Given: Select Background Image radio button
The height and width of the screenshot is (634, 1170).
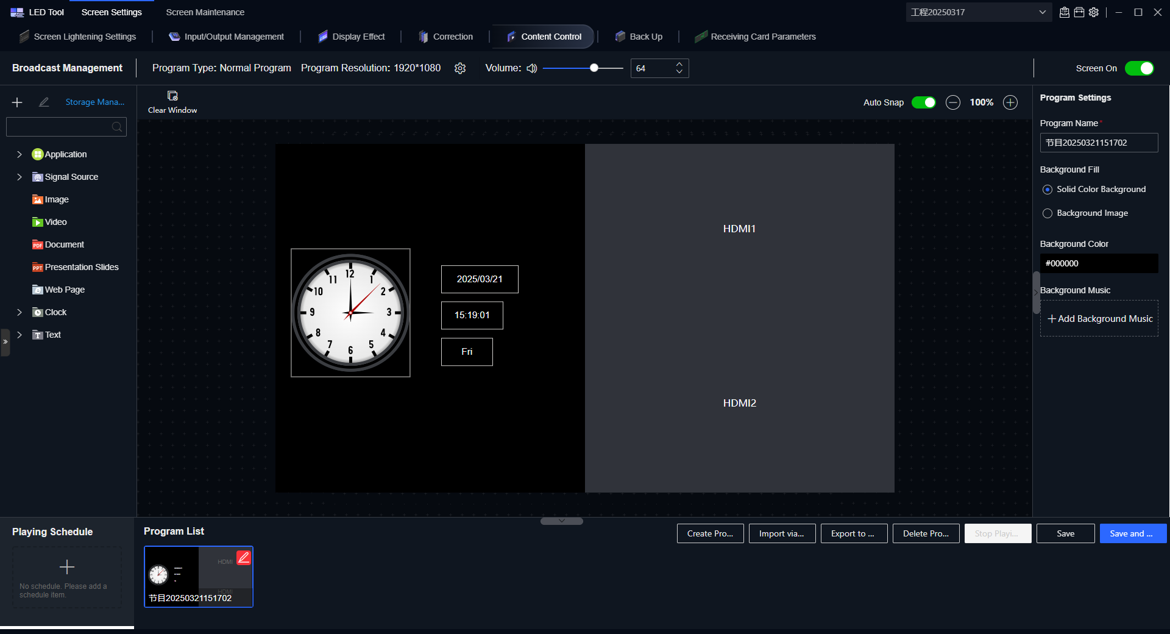Looking at the screenshot, I should coord(1048,213).
